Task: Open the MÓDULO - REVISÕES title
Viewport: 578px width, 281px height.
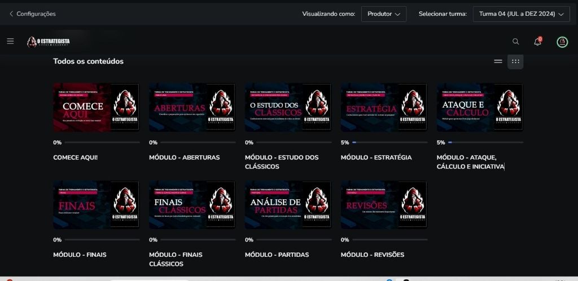Action: pyautogui.click(x=373, y=255)
